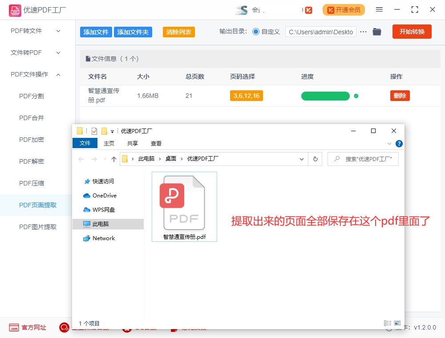Open the quick access toolbar customize dropdown

coord(113,132)
